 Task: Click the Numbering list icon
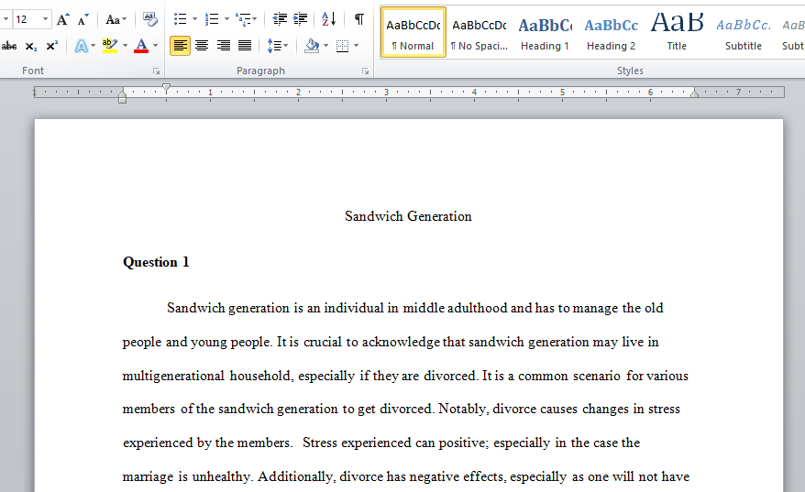click(212, 19)
